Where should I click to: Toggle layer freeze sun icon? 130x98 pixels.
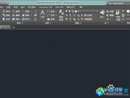pyautogui.click(x=69, y=11)
